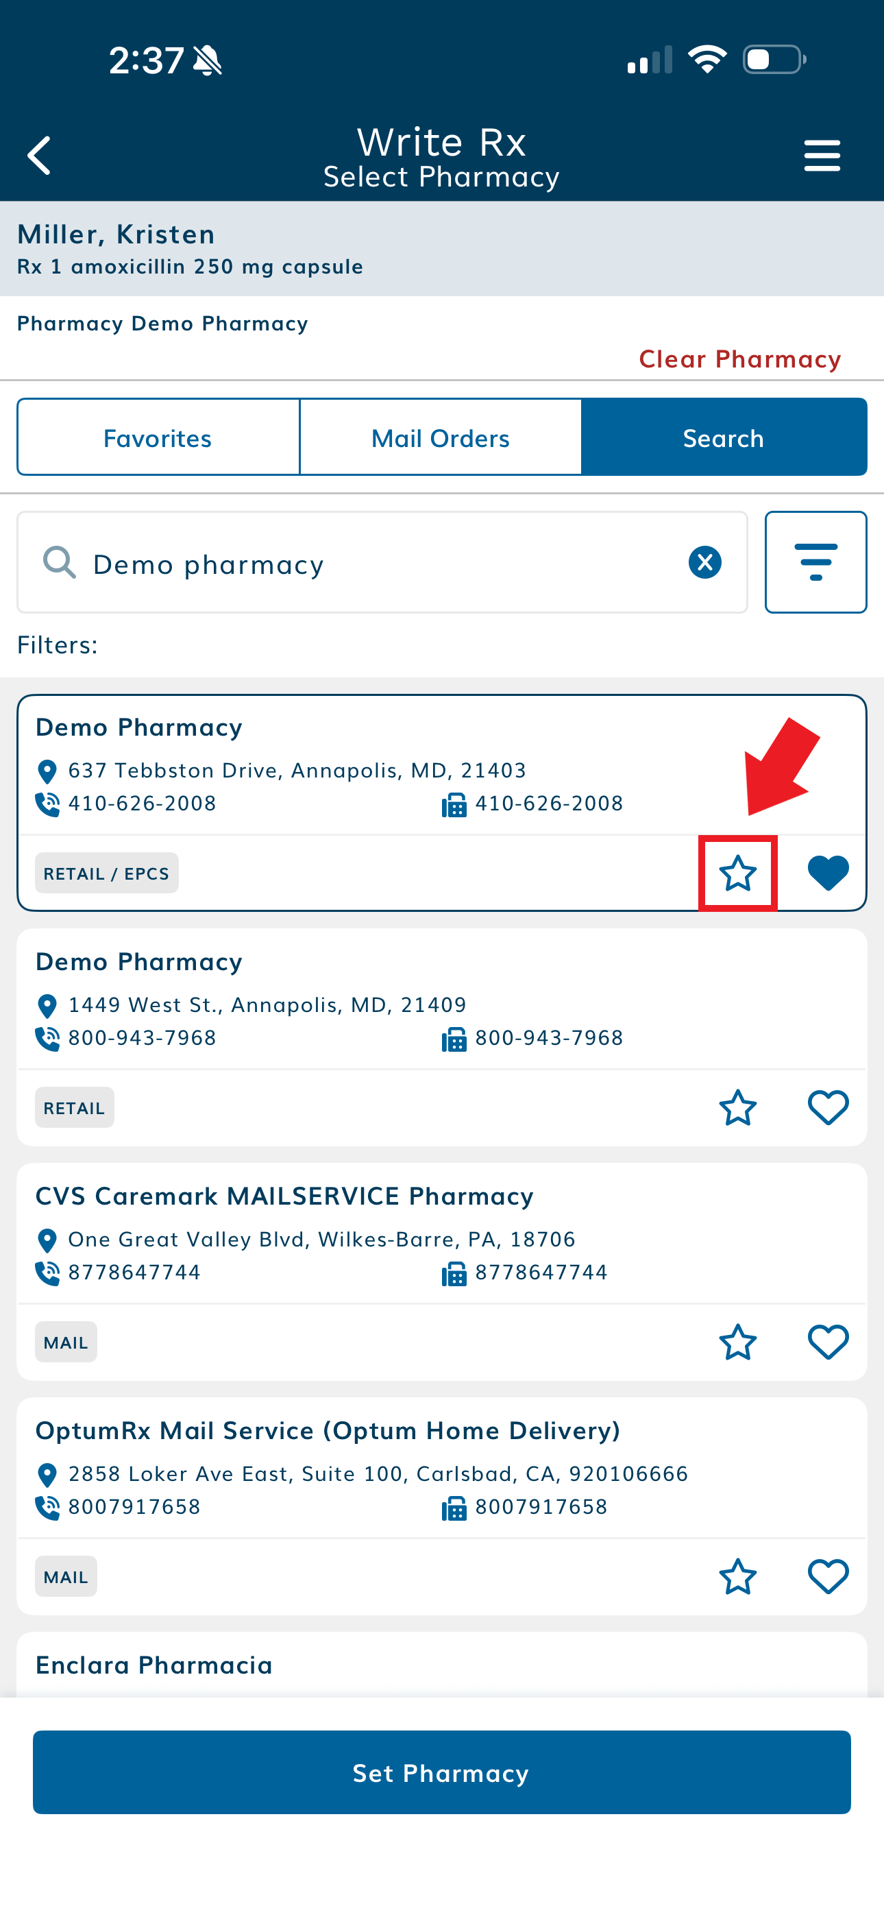Open the hamburger menu
Viewport: 884px width, 1917px height.
[822, 156]
